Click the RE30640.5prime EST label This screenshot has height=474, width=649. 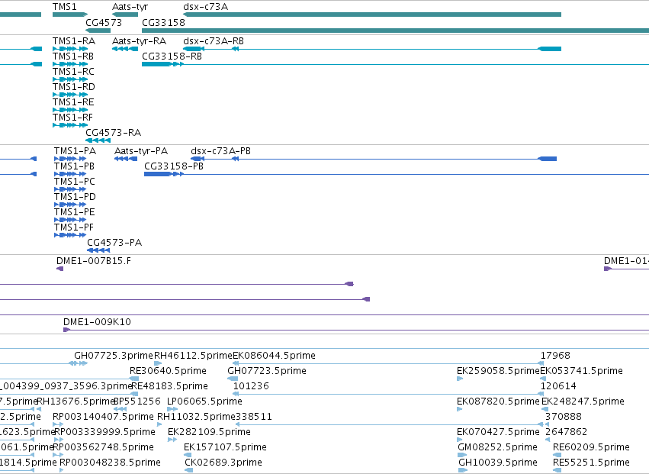point(168,371)
